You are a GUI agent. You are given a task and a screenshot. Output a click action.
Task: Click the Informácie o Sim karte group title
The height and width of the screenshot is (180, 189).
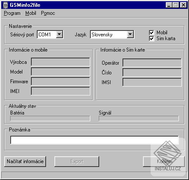point(123,50)
